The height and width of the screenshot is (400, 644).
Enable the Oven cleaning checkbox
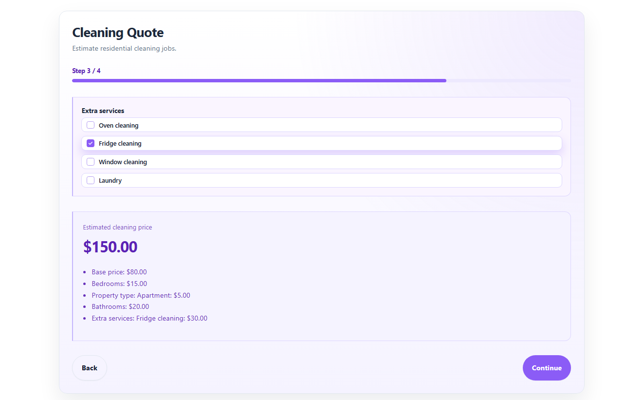click(91, 125)
